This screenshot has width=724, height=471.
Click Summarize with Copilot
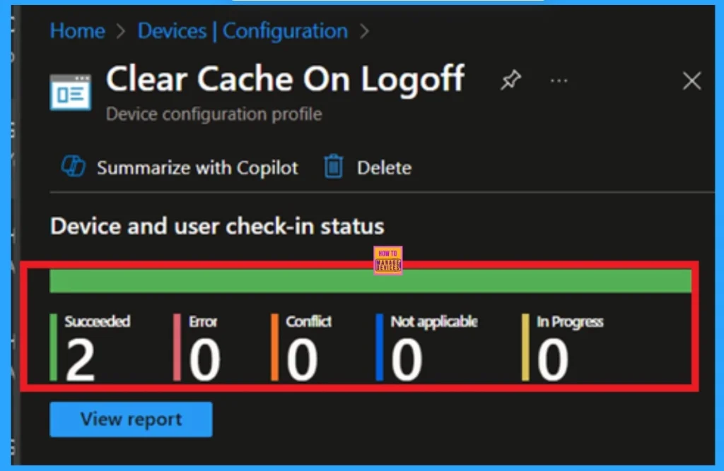pyautogui.click(x=197, y=168)
